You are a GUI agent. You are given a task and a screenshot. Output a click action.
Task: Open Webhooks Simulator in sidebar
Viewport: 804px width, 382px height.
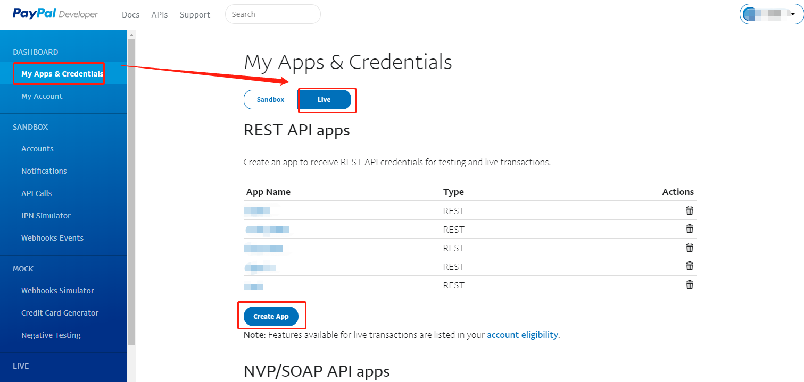pyautogui.click(x=57, y=291)
